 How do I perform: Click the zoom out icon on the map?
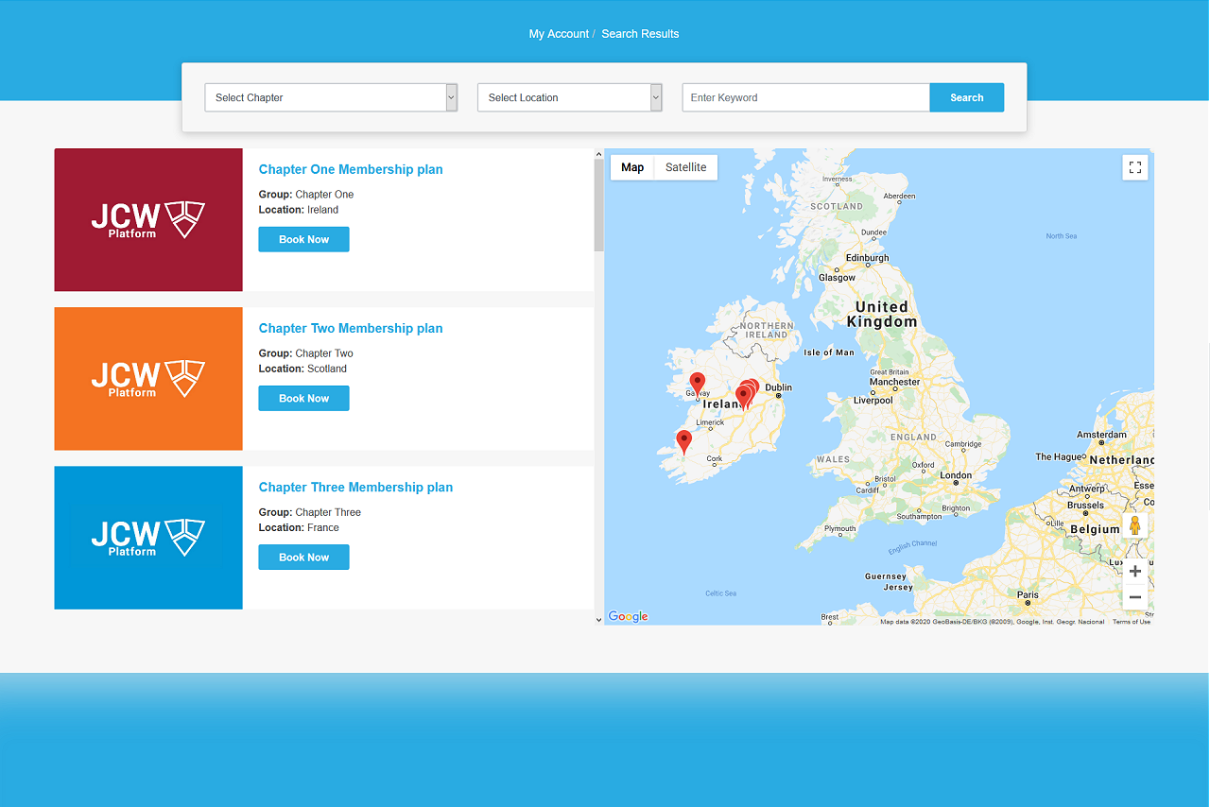coord(1134,596)
